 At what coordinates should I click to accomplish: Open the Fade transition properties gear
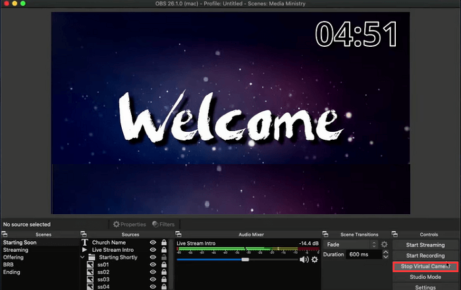click(385, 245)
